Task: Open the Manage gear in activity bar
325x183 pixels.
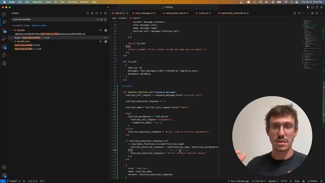Action: click(4, 175)
